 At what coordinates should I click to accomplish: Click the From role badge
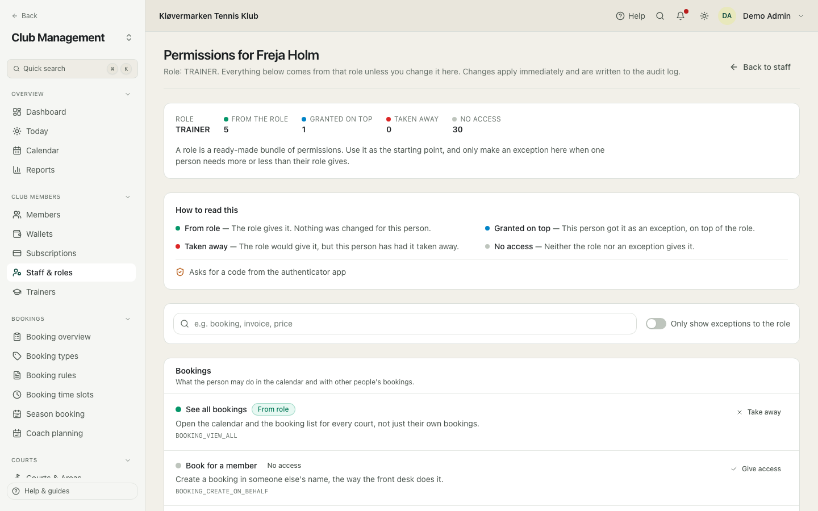tap(273, 409)
